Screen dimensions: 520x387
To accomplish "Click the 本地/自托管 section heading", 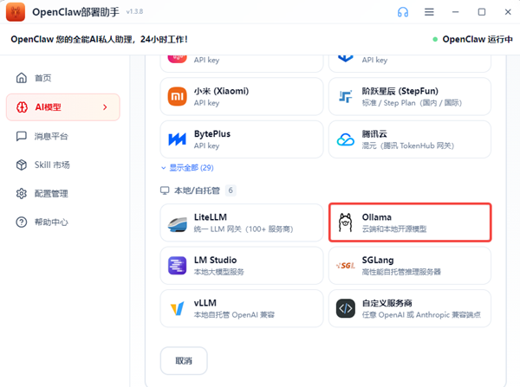I will click(x=197, y=190).
